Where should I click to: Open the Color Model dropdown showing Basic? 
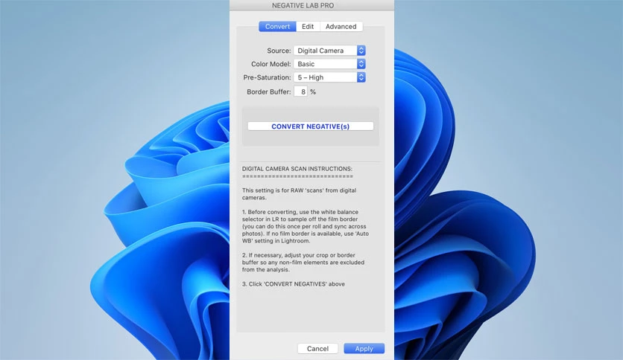click(329, 64)
